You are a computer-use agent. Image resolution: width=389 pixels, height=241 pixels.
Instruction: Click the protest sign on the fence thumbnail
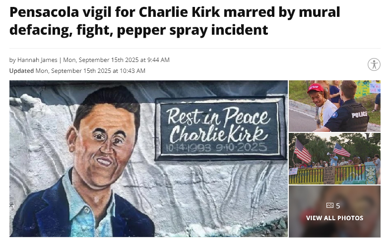(x=329, y=175)
